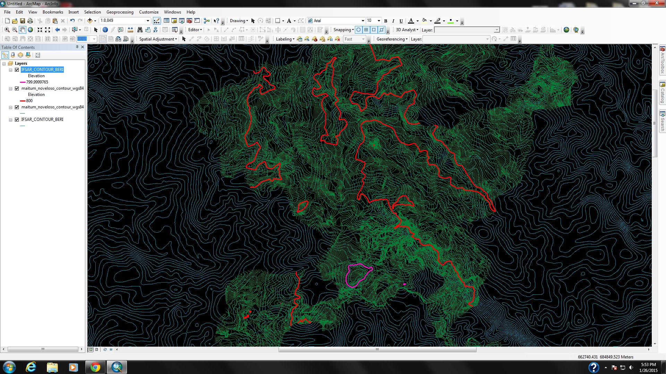Undo the last action
Screen dimensions: 666x374
(x=72, y=21)
